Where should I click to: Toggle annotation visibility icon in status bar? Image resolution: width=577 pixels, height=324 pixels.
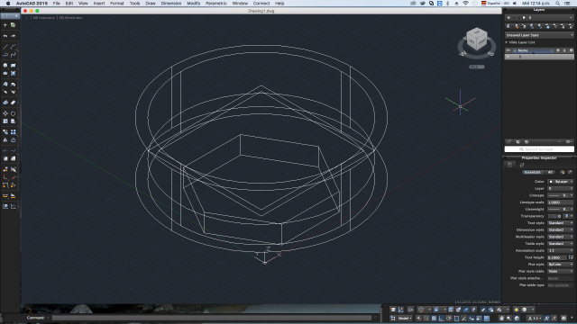coord(546,318)
